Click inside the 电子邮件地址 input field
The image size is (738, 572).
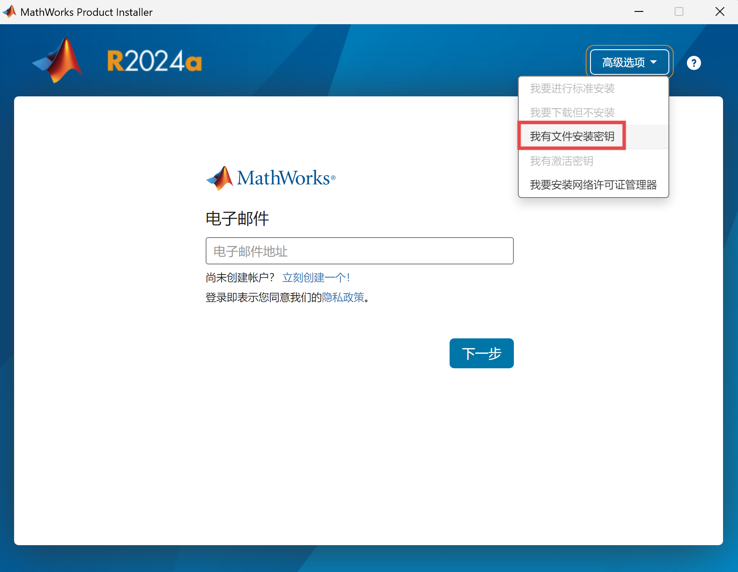point(359,251)
